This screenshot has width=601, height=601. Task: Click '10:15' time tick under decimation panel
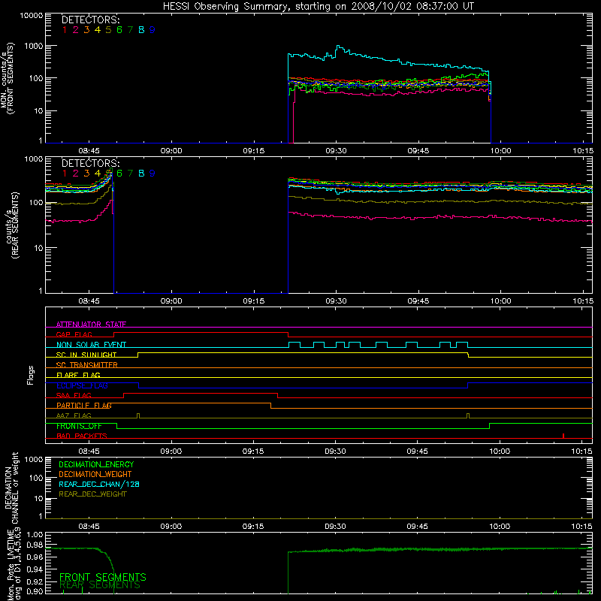point(581,527)
